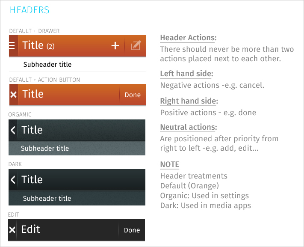Image resolution: width=304 pixels, height=247 pixels.
Task: Click the 'Neutral actions:' heading
Action: point(189,127)
